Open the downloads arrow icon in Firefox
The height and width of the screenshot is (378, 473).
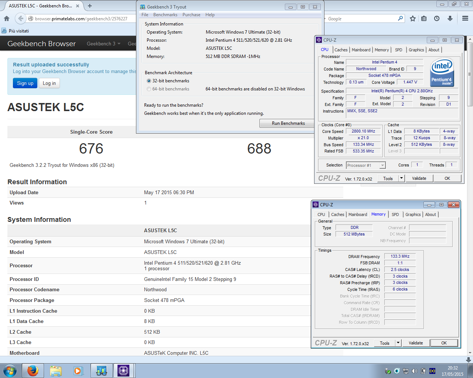(x=450, y=18)
